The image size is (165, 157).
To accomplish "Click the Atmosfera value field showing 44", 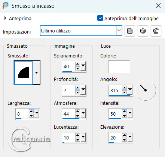I will click(69, 114).
